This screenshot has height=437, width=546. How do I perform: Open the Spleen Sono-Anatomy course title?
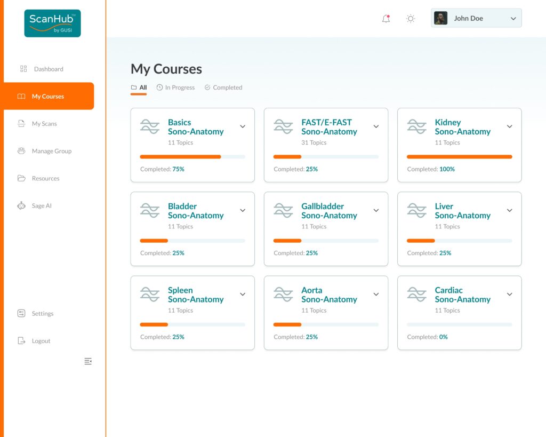pyautogui.click(x=196, y=295)
